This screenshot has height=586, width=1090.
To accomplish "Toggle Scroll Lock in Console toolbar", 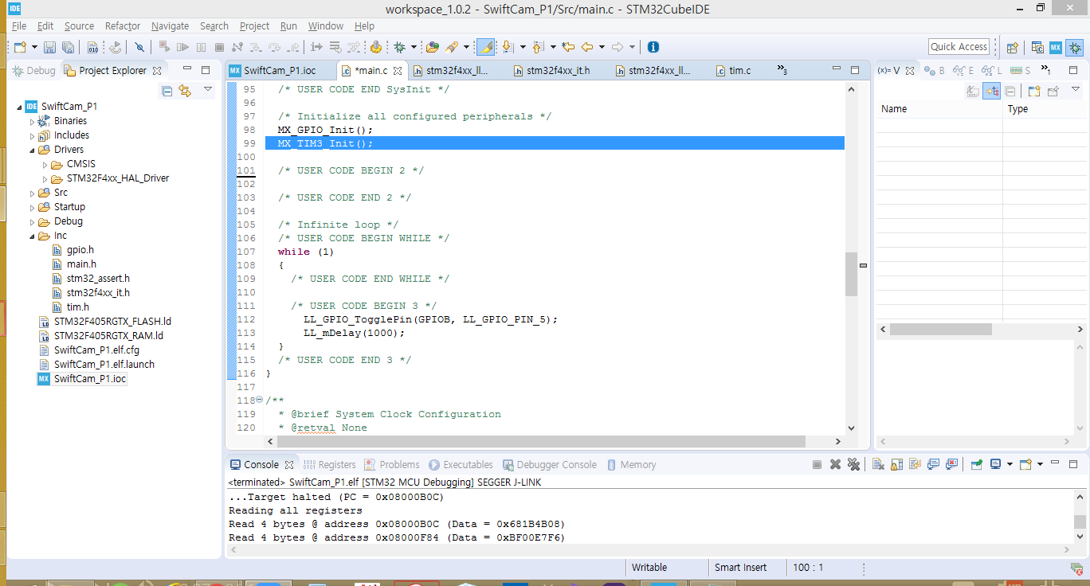I will (896, 465).
